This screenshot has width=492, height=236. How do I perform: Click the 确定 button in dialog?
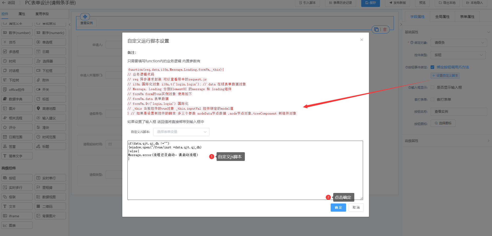click(x=338, y=208)
